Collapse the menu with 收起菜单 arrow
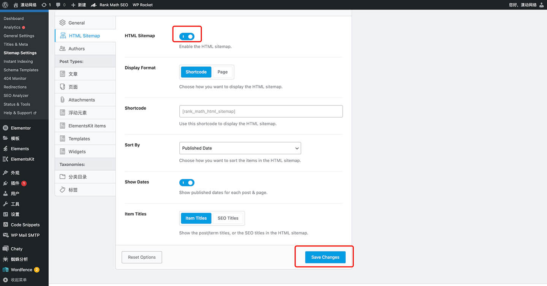 pos(5,280)
